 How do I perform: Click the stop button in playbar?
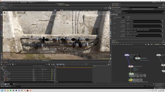5,84
